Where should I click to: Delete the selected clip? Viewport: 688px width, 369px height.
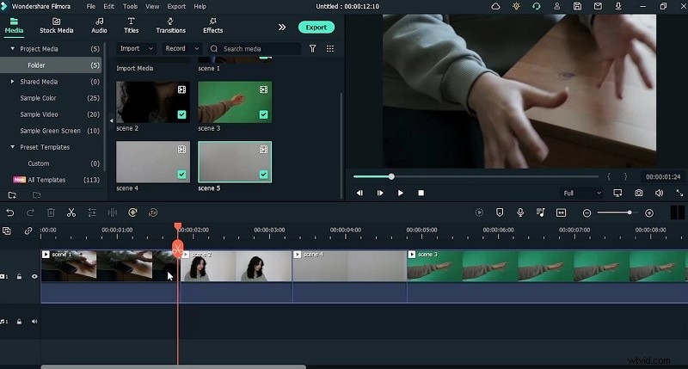(51, 212)
